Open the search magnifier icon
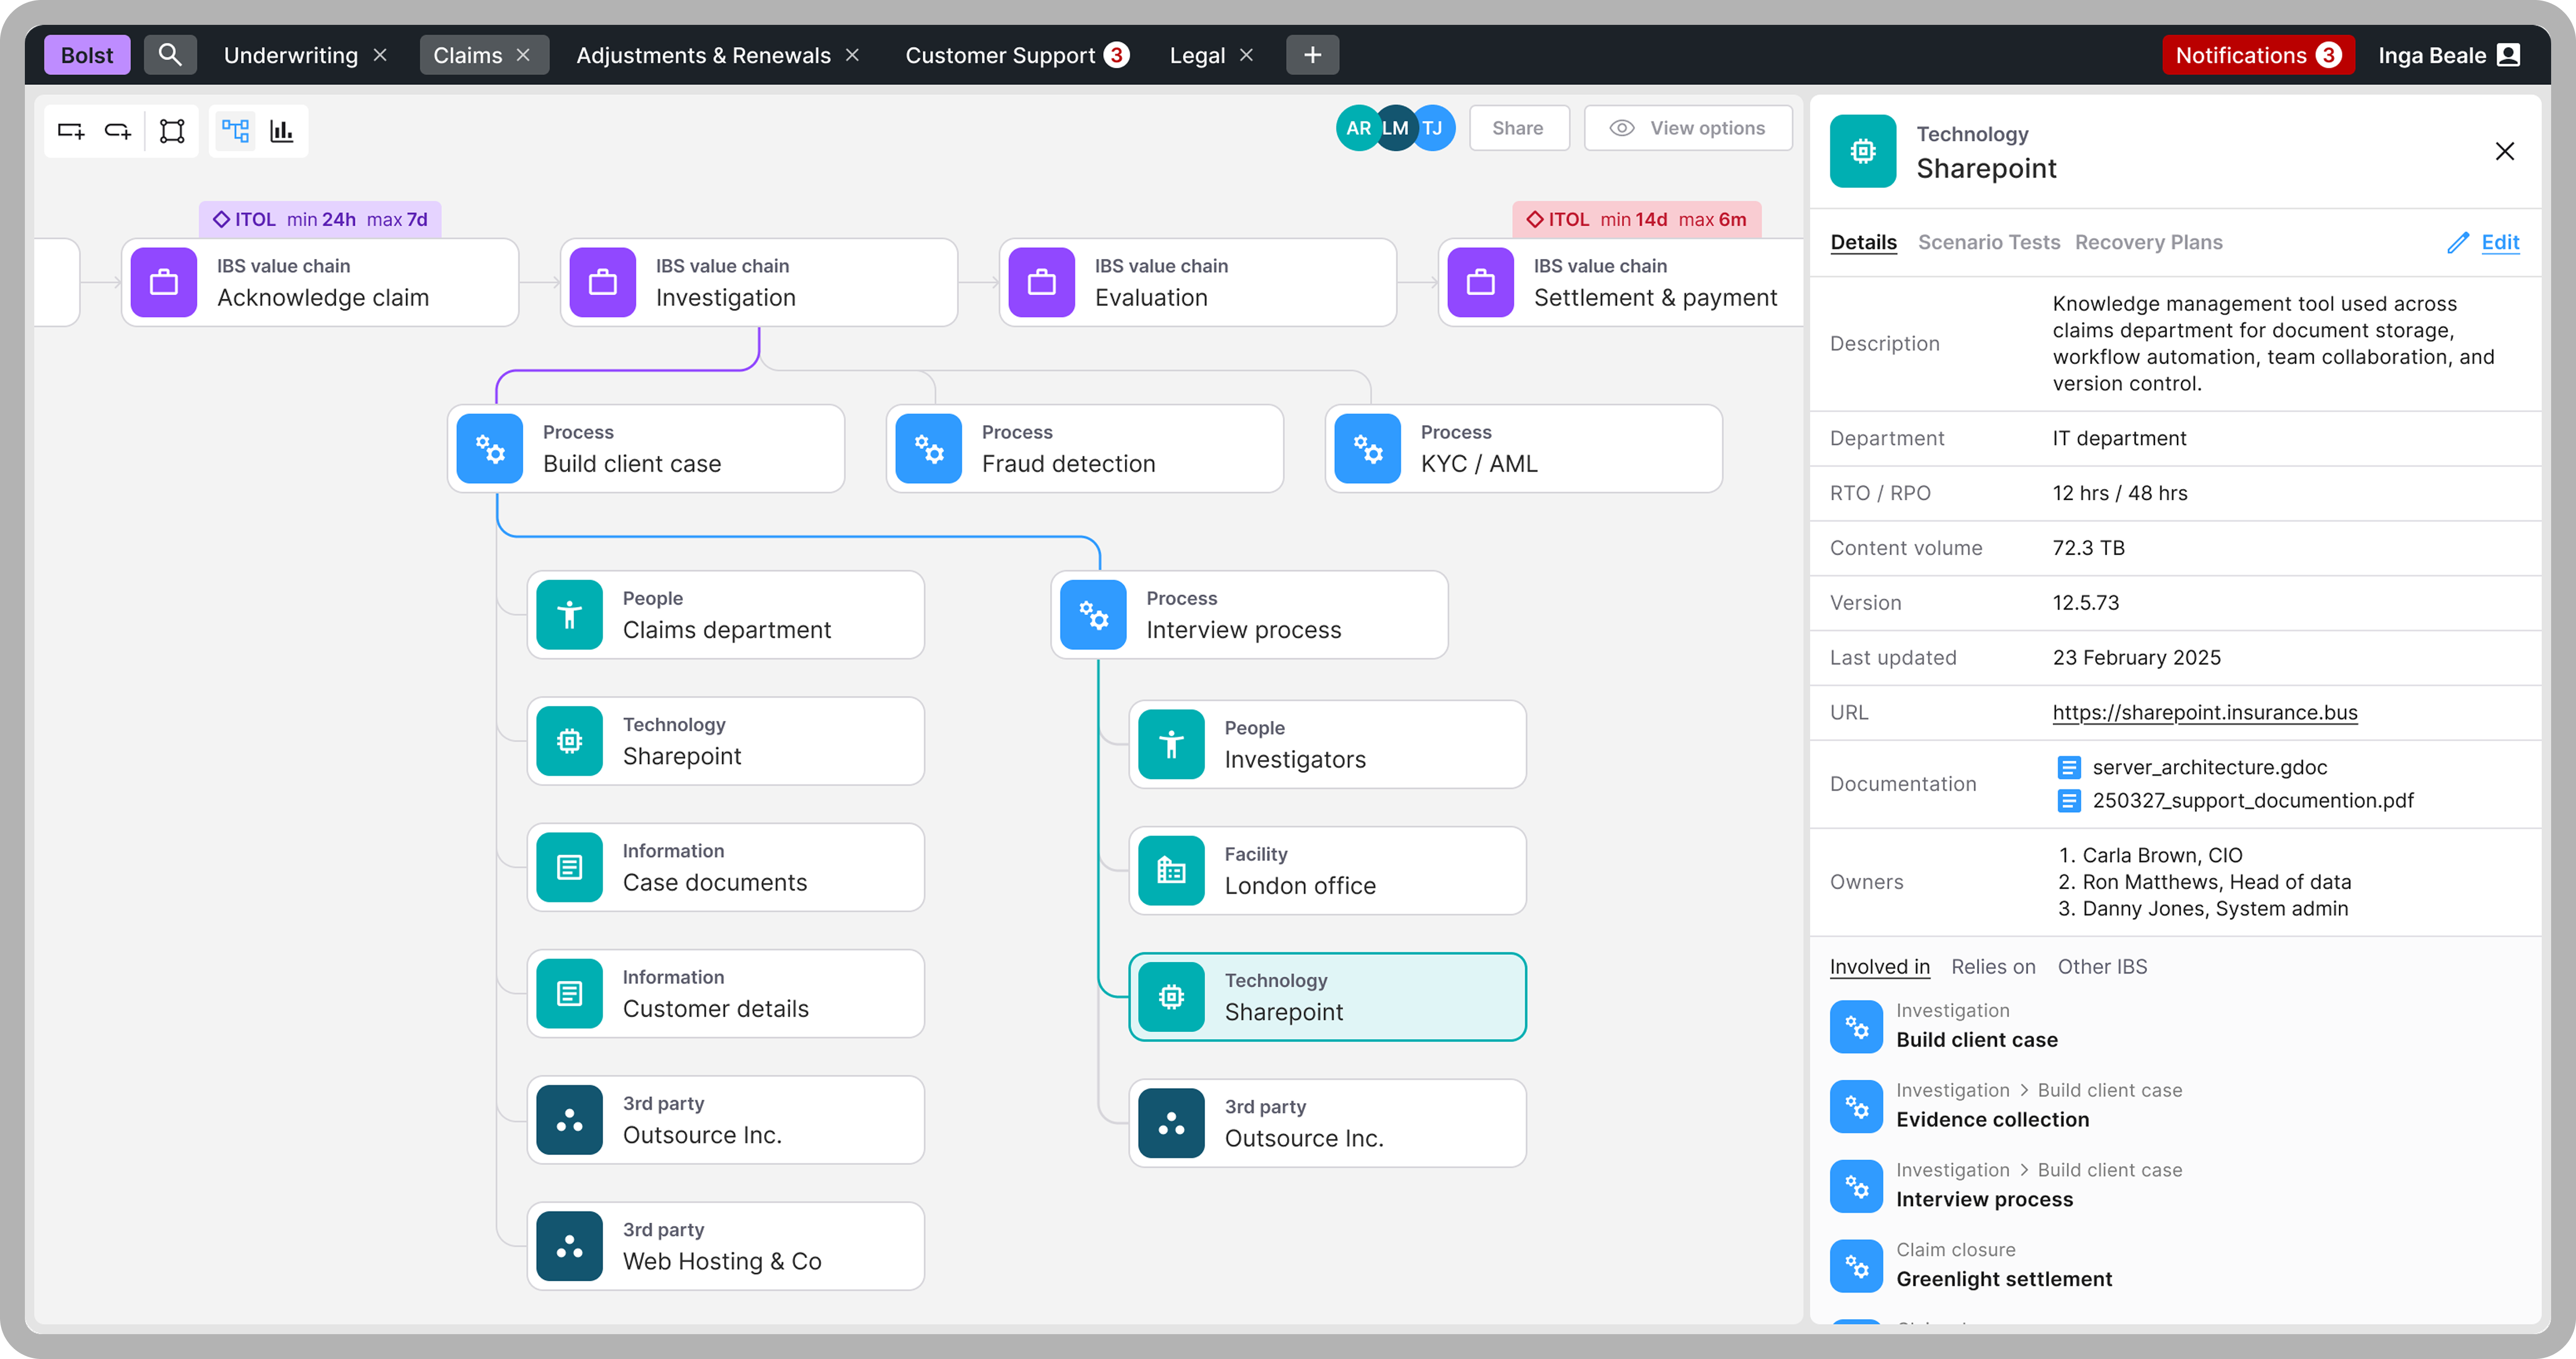This screenshot has width=2576, height=1359. click(x=170, y=55)
